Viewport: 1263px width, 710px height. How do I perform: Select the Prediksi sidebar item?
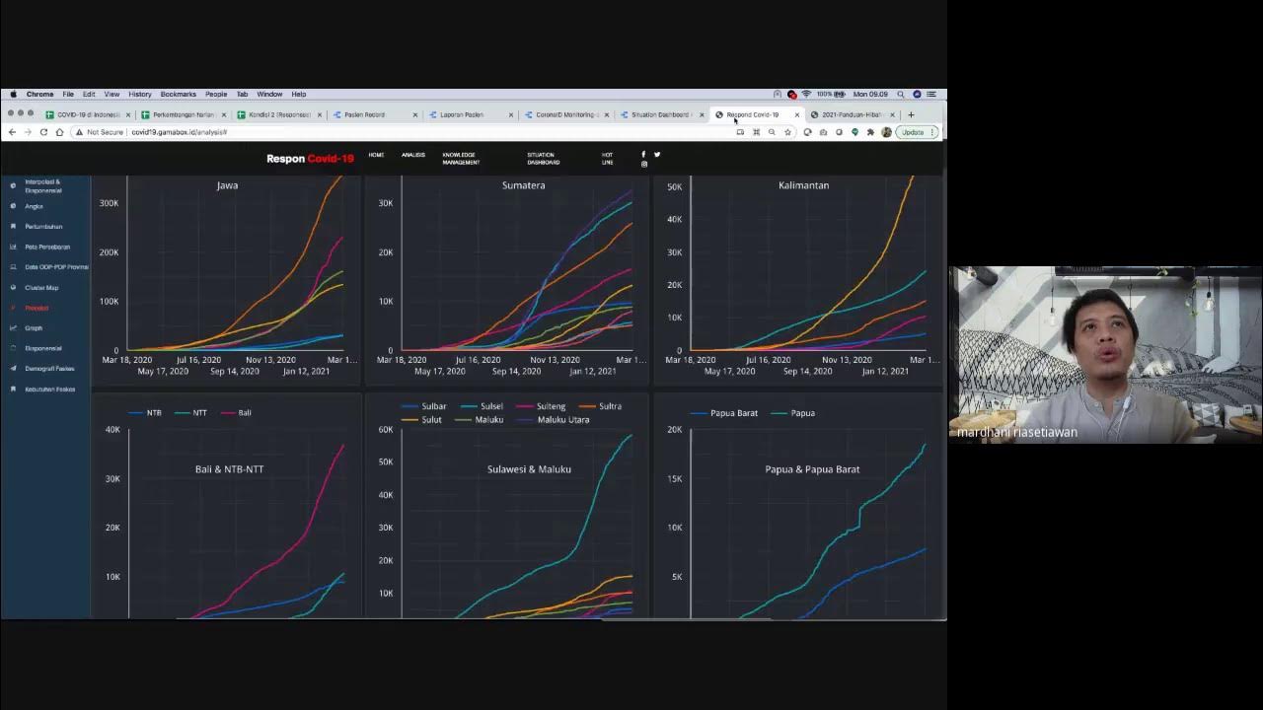click(x=37, y=308)
